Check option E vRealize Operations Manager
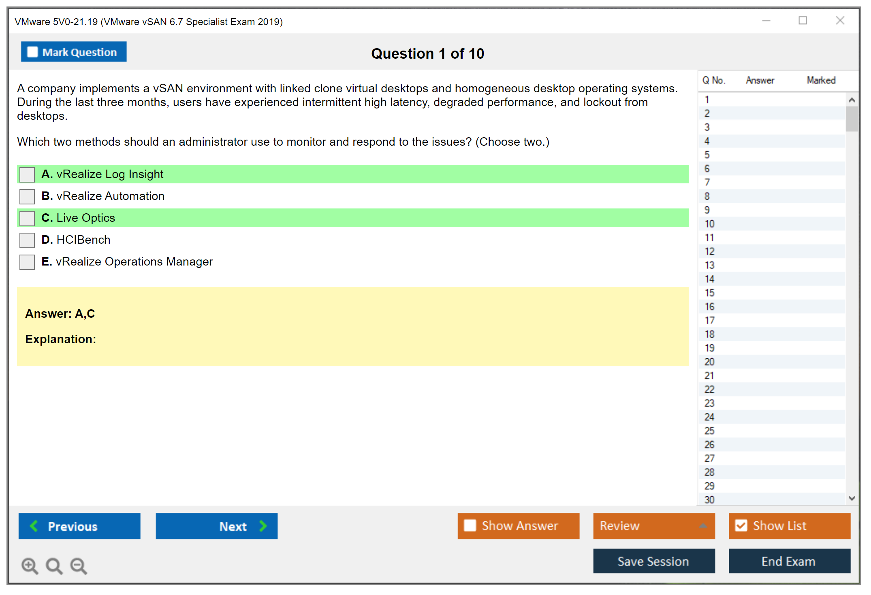 (27, 262)
